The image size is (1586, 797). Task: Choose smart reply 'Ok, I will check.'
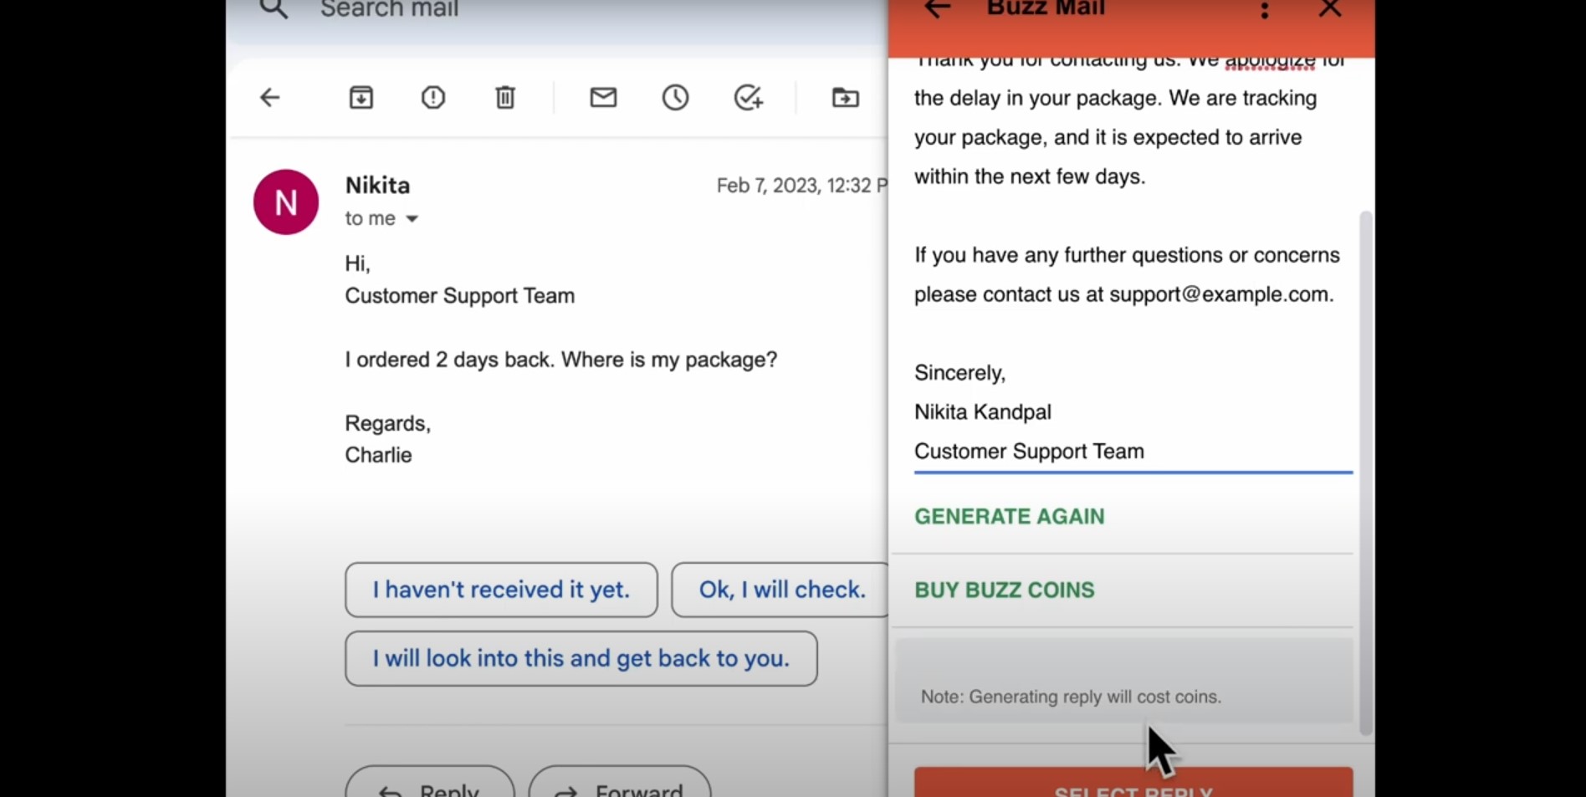pyautogui.click(x=781, y=590)
